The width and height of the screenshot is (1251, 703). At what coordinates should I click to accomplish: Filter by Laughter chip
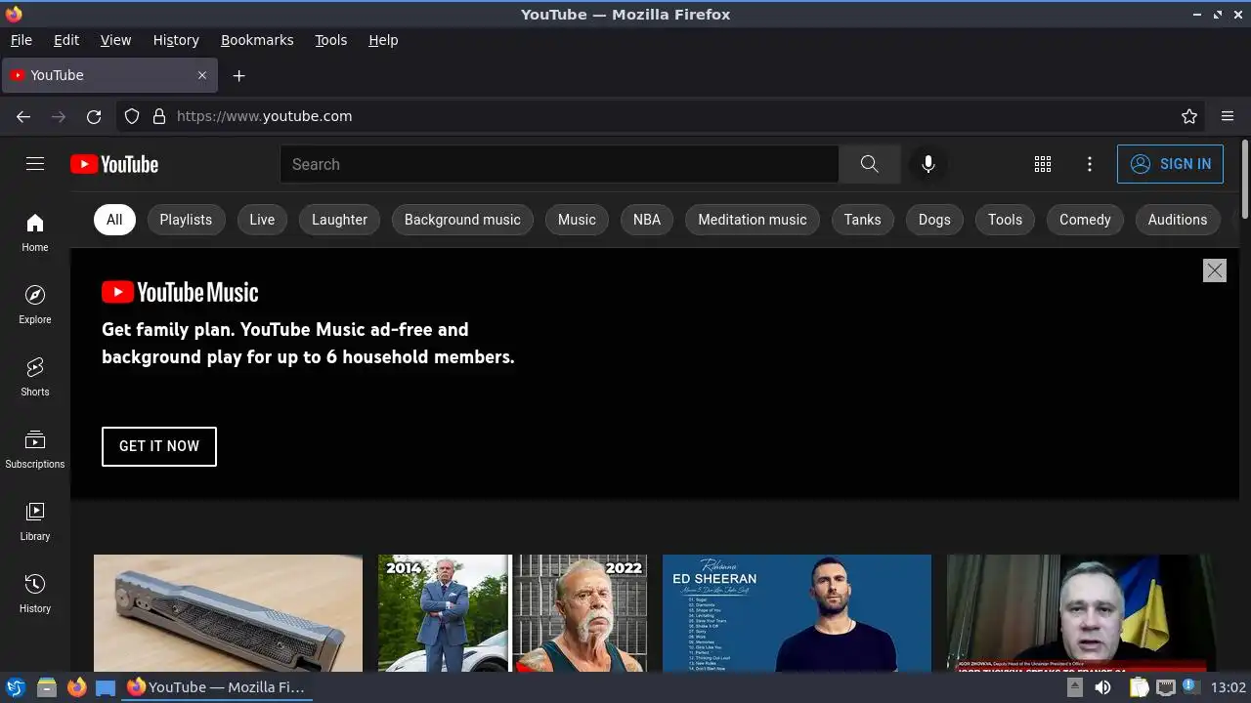pos(339,220)
